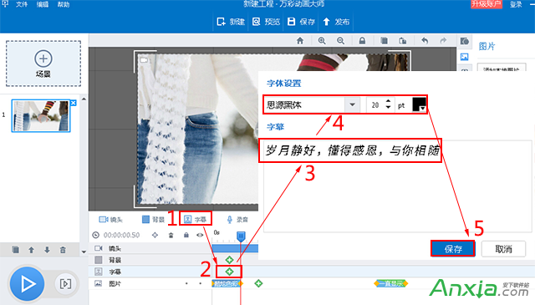The image size is (535, 305).
Task: Click the Publish (发布) button
Action: tap(336, 22)
